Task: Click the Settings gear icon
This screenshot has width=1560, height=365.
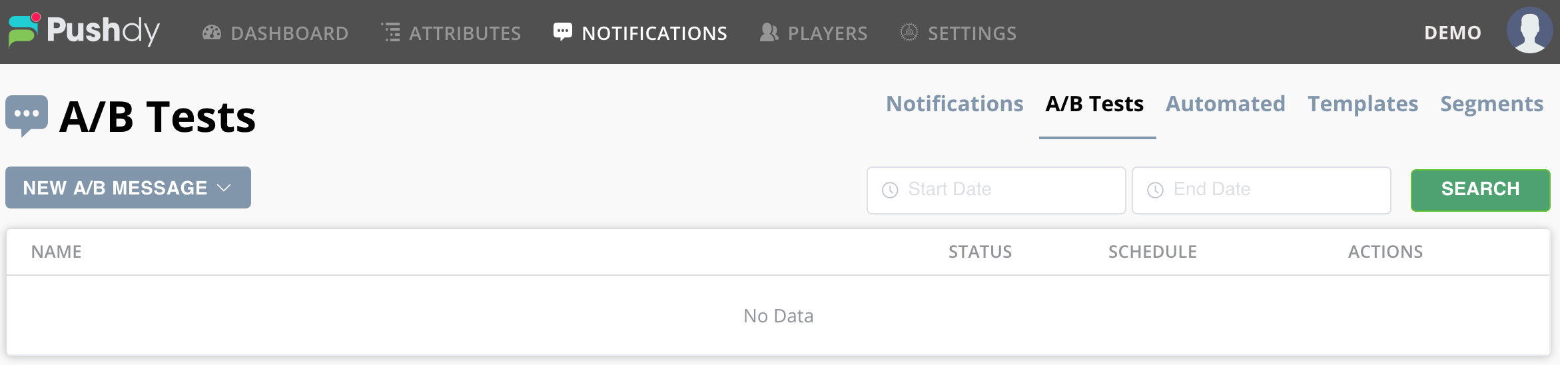Action: click(909, 32)
